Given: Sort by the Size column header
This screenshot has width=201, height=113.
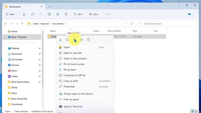Looking at the screenshot, I should (x=155, y=31).
